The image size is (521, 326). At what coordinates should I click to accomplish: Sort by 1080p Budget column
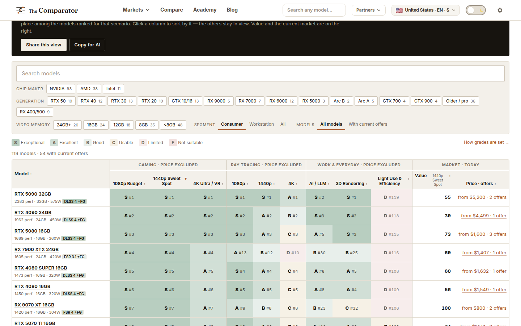[129, 184]
